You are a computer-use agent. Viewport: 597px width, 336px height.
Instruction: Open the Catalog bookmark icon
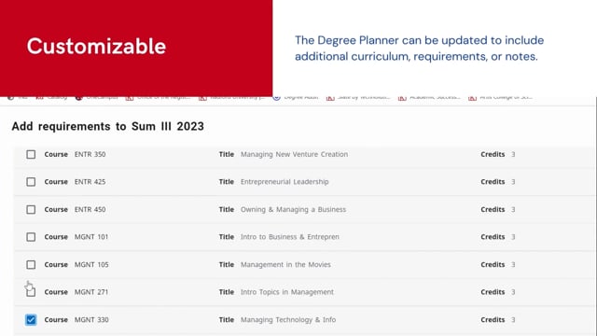point(39,97)
